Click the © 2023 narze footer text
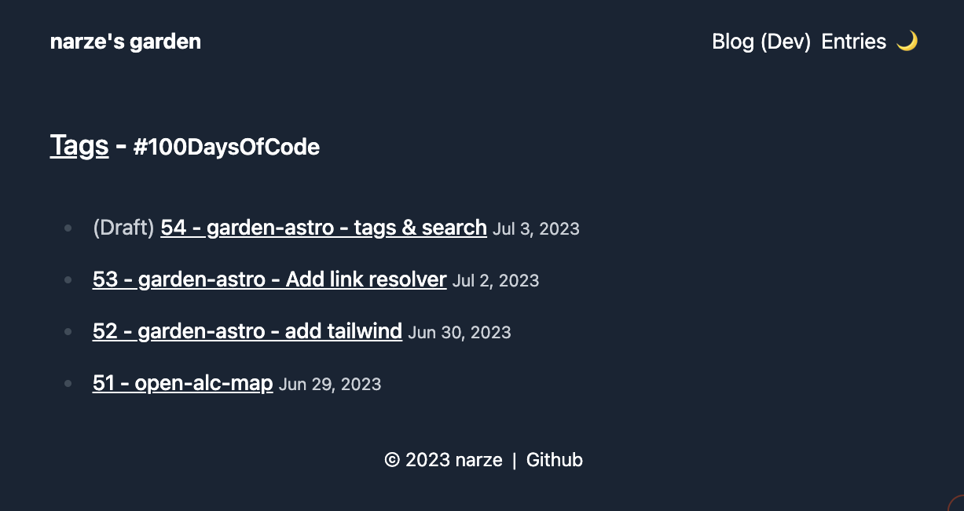Viewport: 964px width, 511px height. coord(443,460)
